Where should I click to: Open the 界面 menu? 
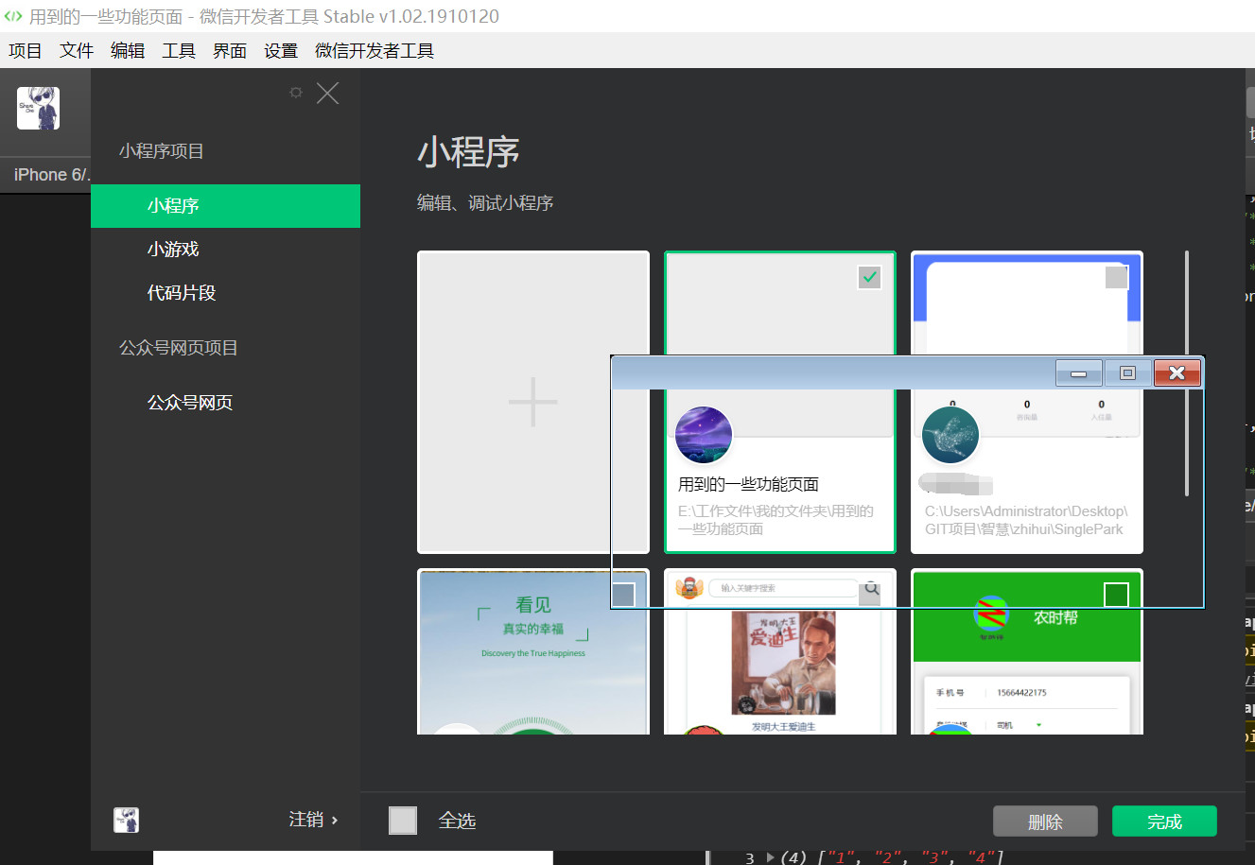(x=230, y=51)
